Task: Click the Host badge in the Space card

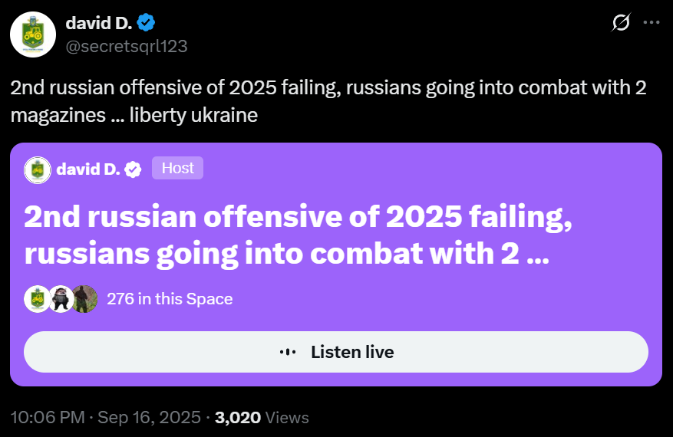Action: (178, 168)
